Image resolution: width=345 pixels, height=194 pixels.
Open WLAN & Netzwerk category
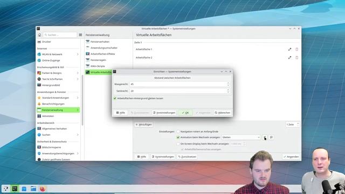coord(58,54)
